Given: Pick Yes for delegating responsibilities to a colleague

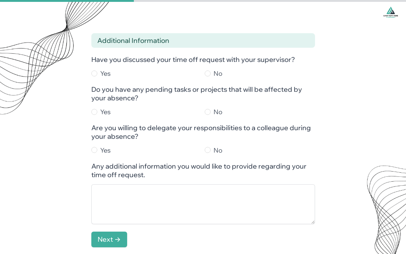Looking at the screenshot, I should coord(94,150).
